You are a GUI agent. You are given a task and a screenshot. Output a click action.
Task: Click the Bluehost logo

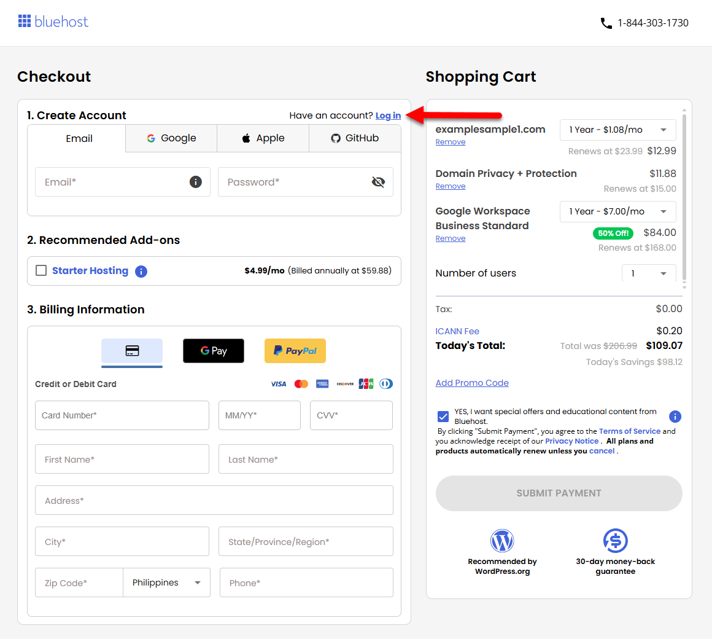pos(53,22)
